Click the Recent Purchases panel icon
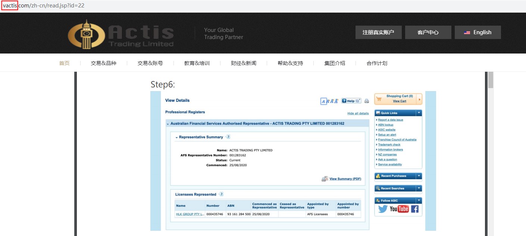 point(378,176)
